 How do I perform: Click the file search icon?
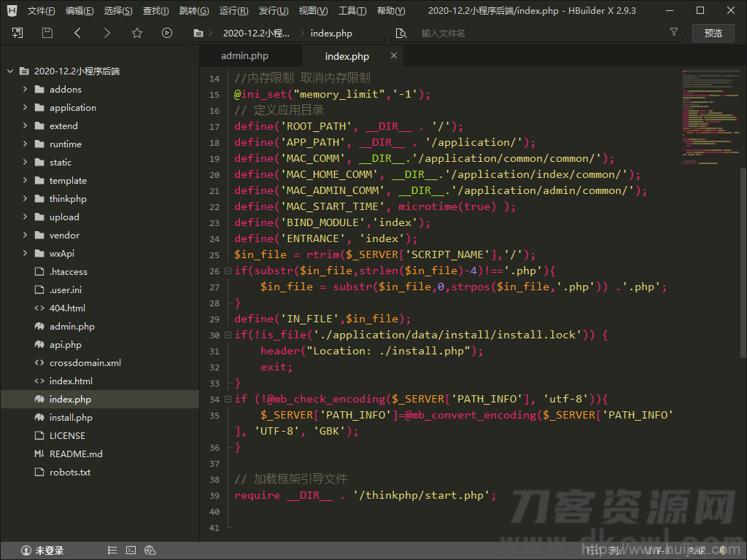pyautogui.click(x=401, y=34)
